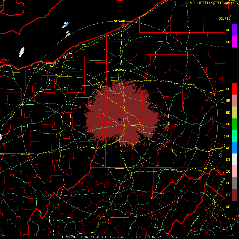Click the white and blue echo over the lake
The width and height of the screenshot is (239, 239).
click(x=66, y=25)
